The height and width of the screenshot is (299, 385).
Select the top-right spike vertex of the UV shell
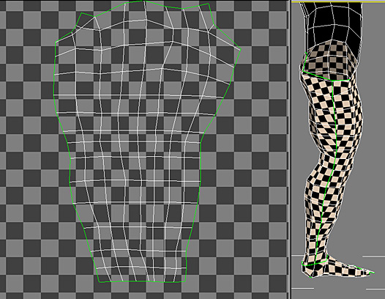[x=209, y=4]
